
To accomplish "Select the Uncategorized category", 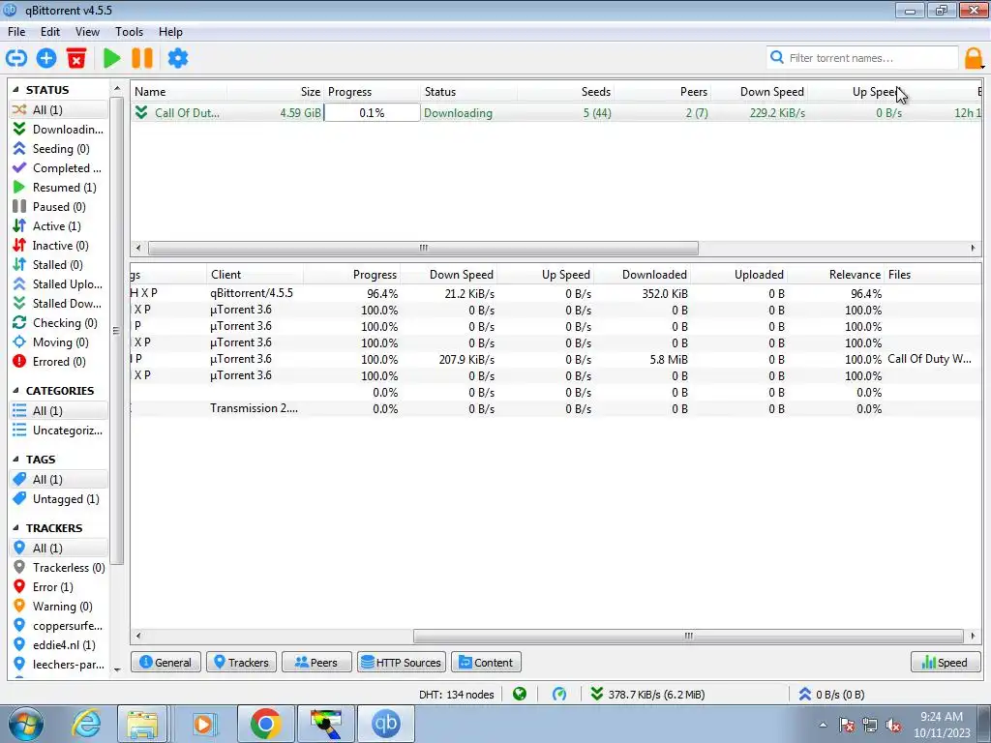I will [x=58, y=431].
